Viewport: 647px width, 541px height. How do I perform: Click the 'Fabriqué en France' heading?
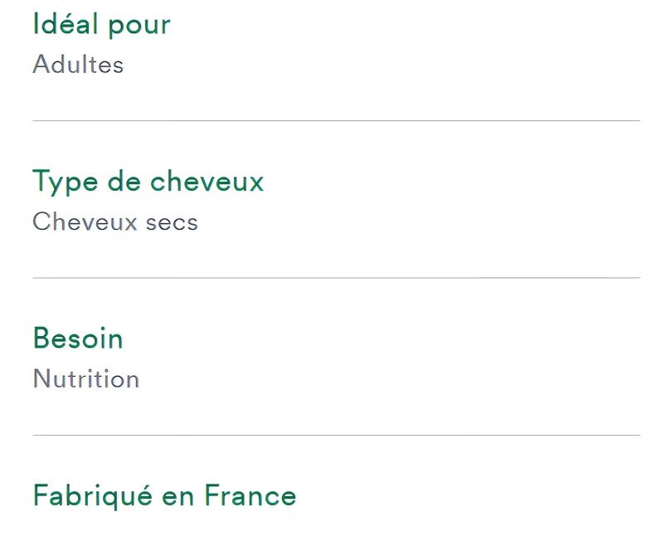click(164, 495)
